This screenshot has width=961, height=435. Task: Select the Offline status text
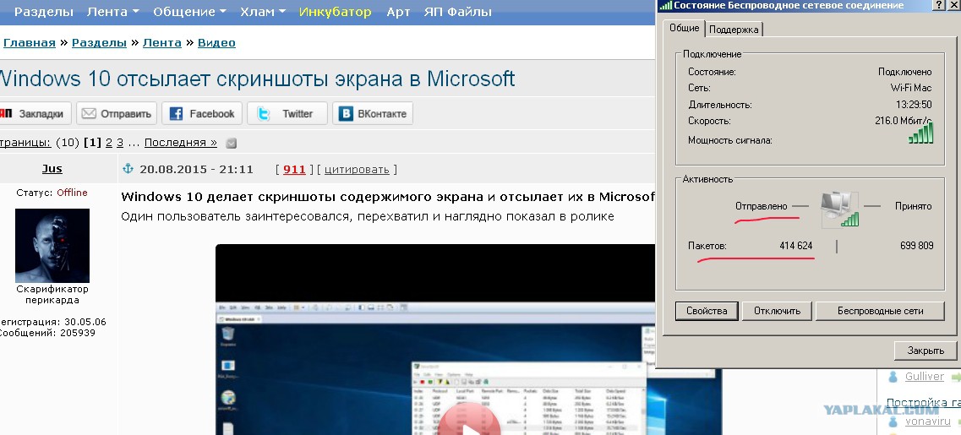tap(73, 193)
